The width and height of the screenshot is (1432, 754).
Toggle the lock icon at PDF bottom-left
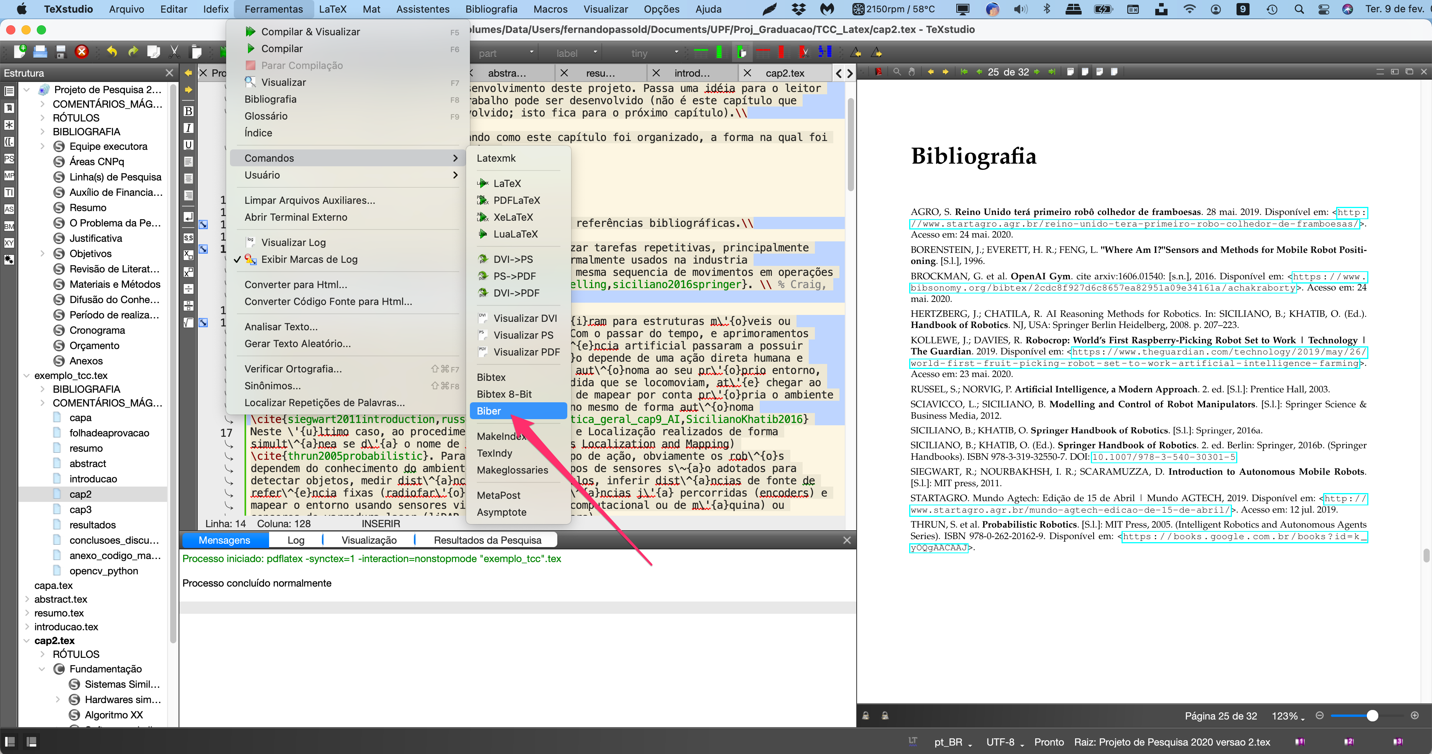865,716
